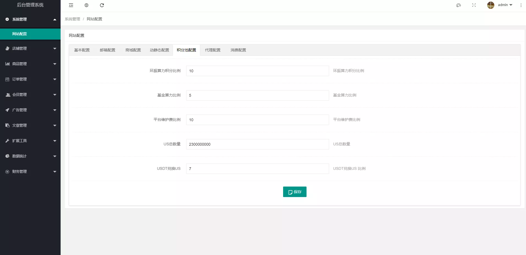The width and height of the screenshot is (526, 255).
Task: Open the vertical three-dot more menu
Action: 521,5
